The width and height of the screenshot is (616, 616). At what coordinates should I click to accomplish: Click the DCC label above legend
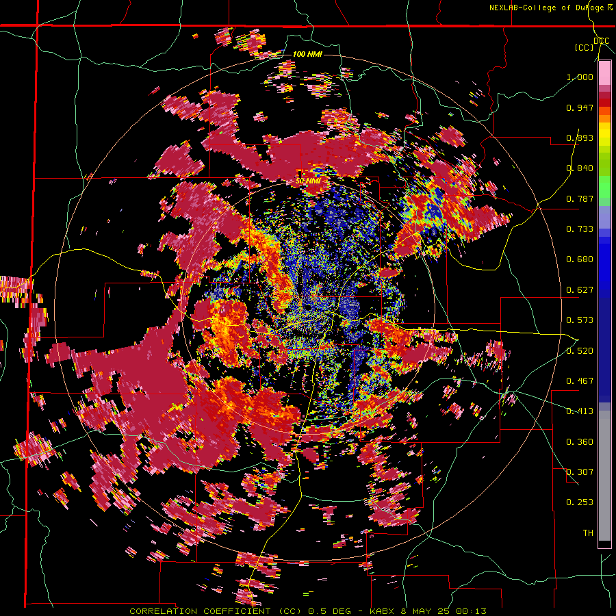coord(602,41)
